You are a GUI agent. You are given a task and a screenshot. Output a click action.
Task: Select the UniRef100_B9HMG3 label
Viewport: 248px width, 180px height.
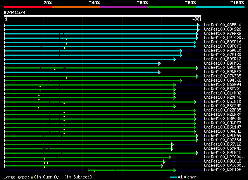[222, 63]
